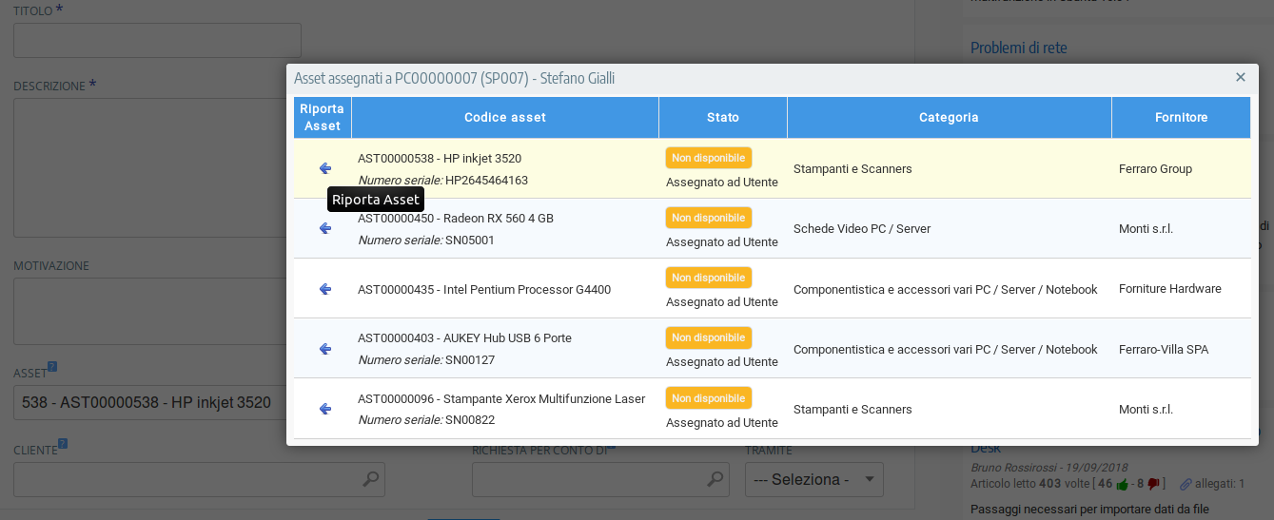
Task: Click arrow for asset AST00000450 Radeon RX 560
Action: coord(324,228)
